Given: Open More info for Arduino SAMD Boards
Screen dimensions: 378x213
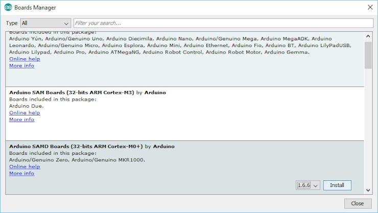Looking at the screenshot, I should 21,173.
